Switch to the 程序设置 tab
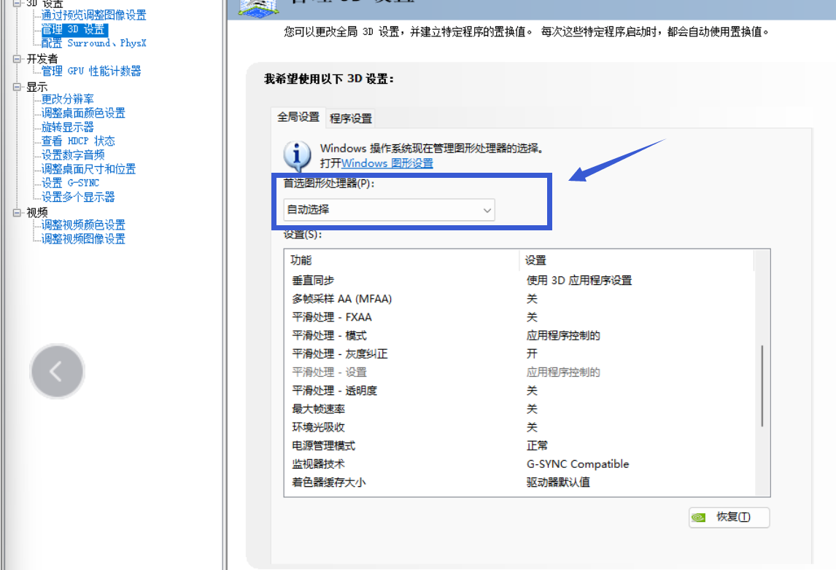Image resolution: width=836 pixels, height=570 pixels. (351, 118)
